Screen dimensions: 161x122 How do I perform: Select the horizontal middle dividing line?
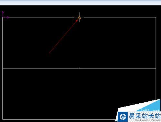pos(79,68)
